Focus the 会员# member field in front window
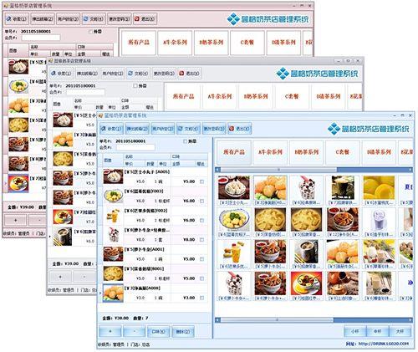The width and height of the screenshot is (418, 352). [135, 147]
